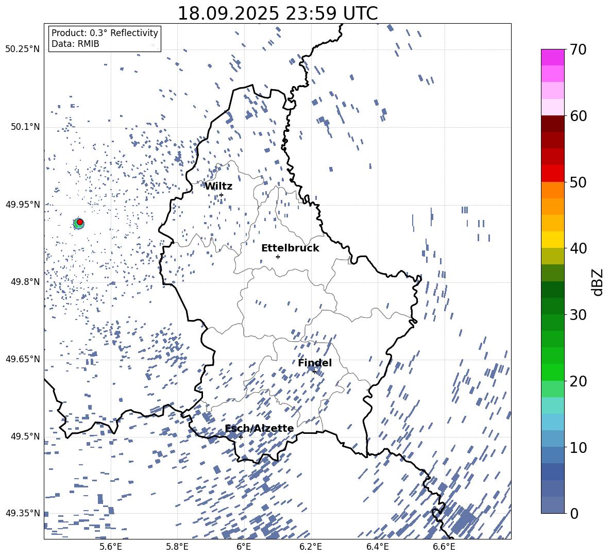This screenshot has height=557, width=610.
Task: Click the red radar site marker
Action: click(x=80, y=222)
